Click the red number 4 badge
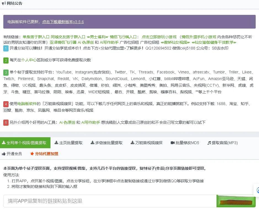This screenshot has width=259, height=209. [6, 104]
